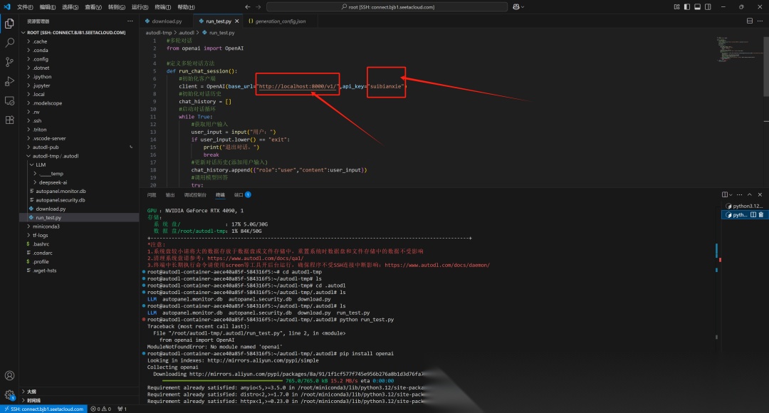Select the python3.12 terminal in list
Image resolution: width=769 pixels, height=413 pixels.
coord(745,206)
